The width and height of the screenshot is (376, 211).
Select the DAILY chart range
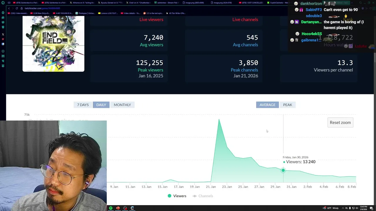[101, 105]
